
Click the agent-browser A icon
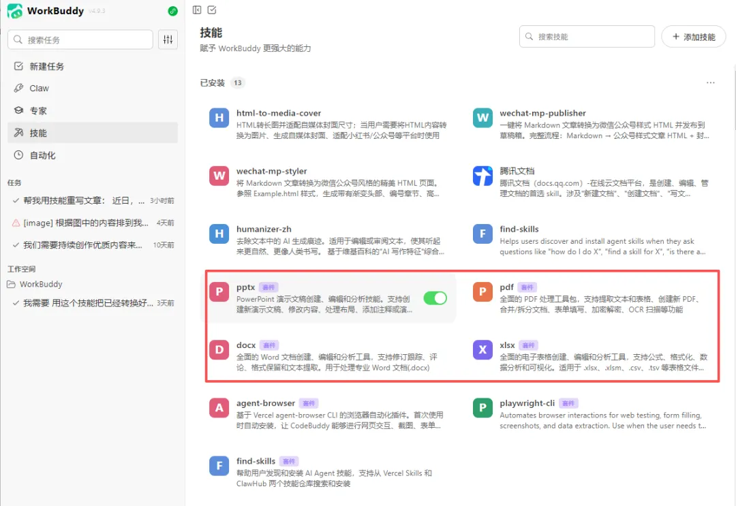click(x=219, y=408)
